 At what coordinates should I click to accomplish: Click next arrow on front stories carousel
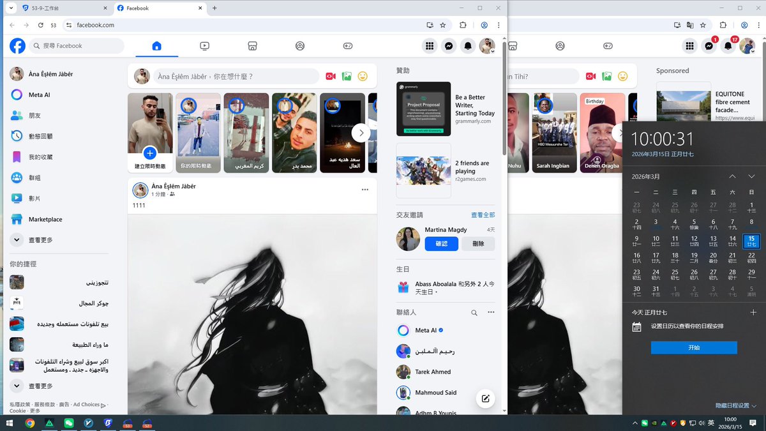(361, 133)
